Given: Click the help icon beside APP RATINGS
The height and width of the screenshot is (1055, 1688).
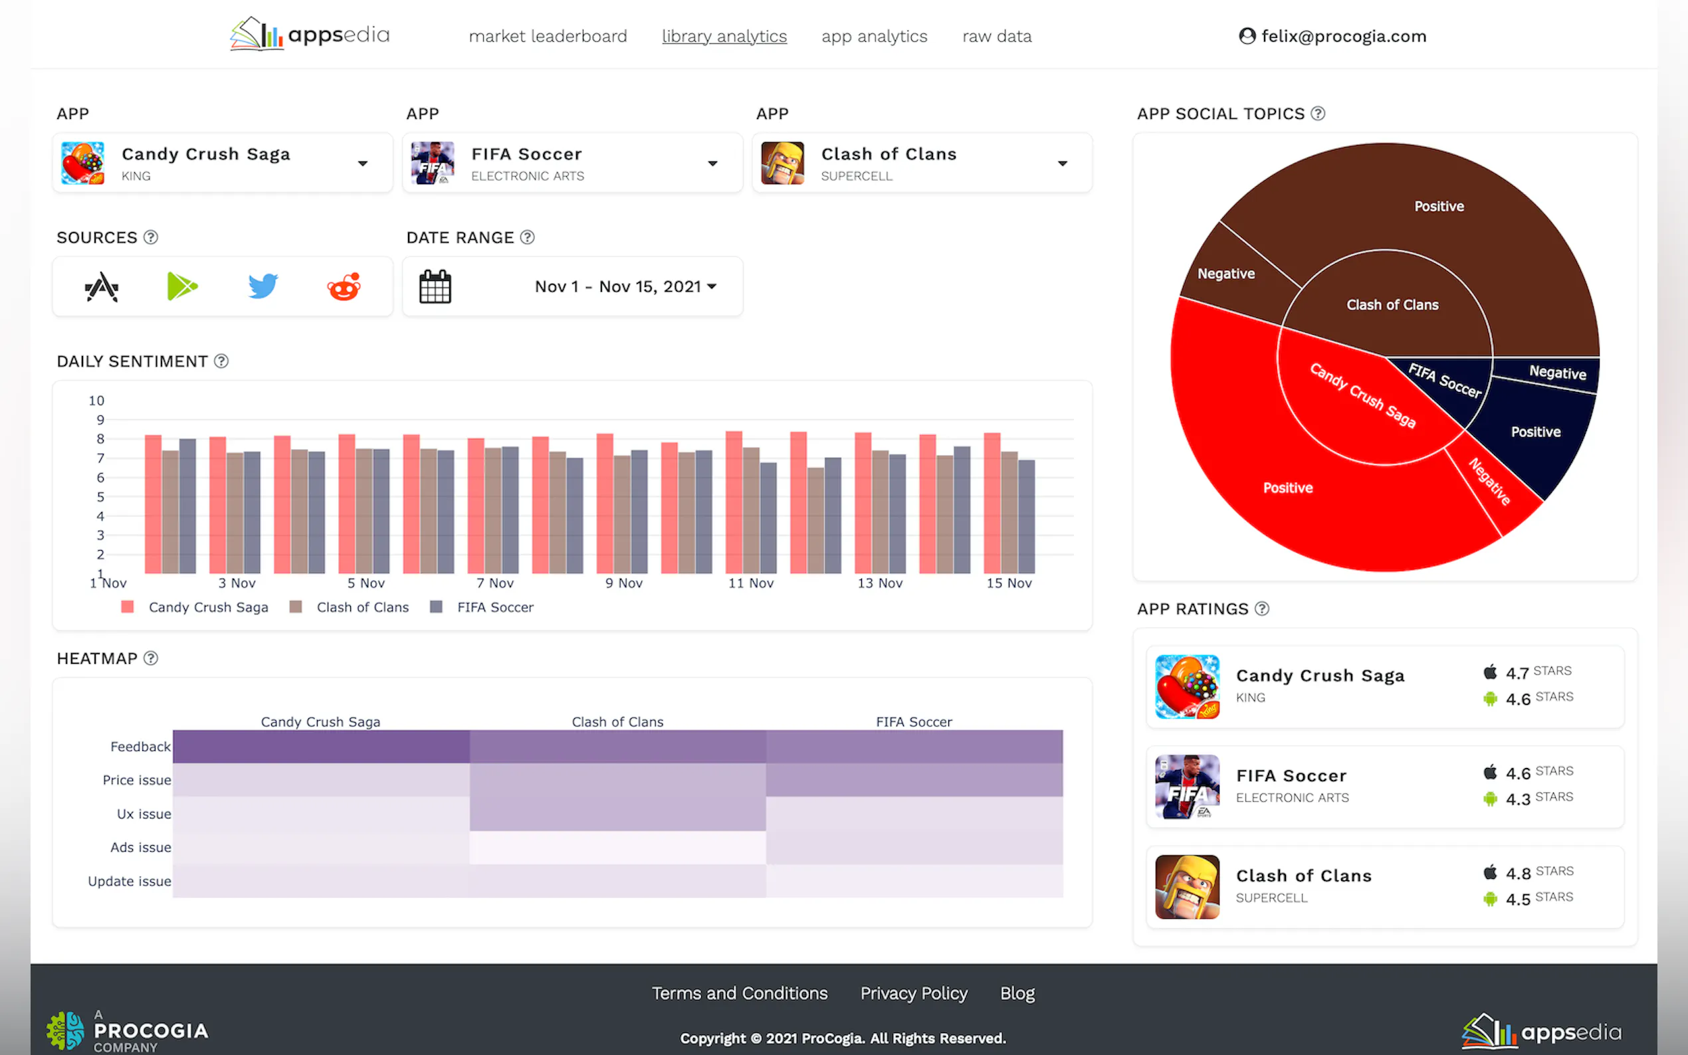Looking at the screenshot, I should point(1261,609).
